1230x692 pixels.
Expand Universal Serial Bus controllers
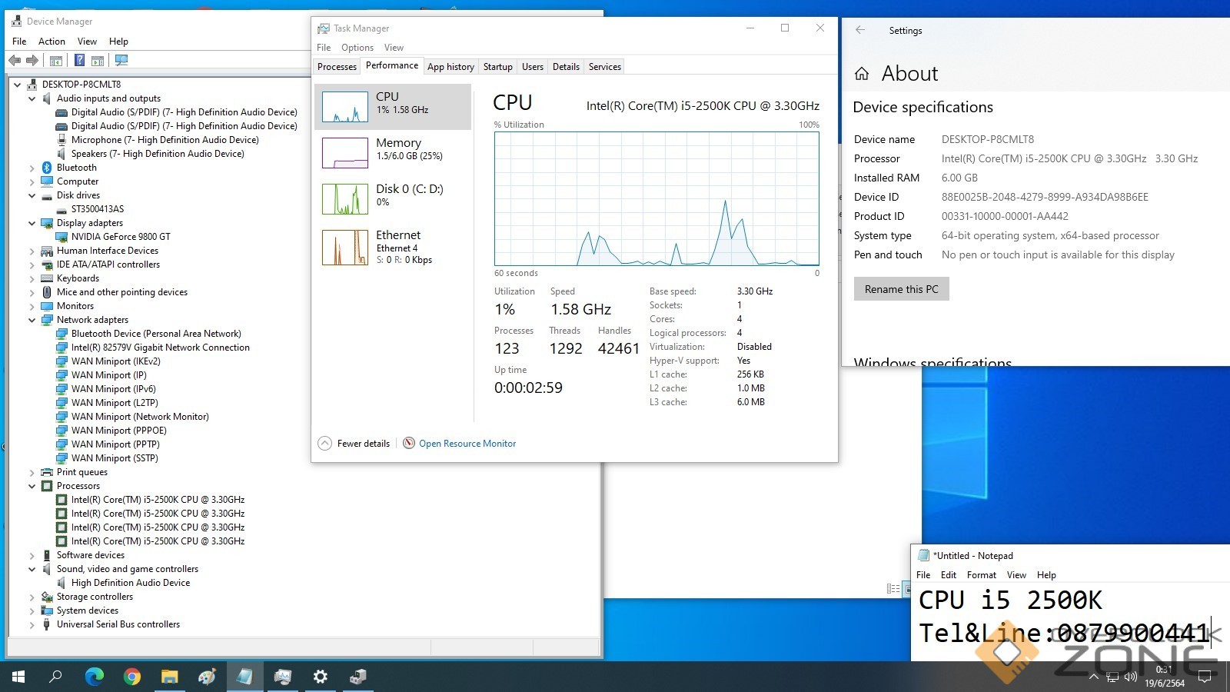(x=32, y=625)
